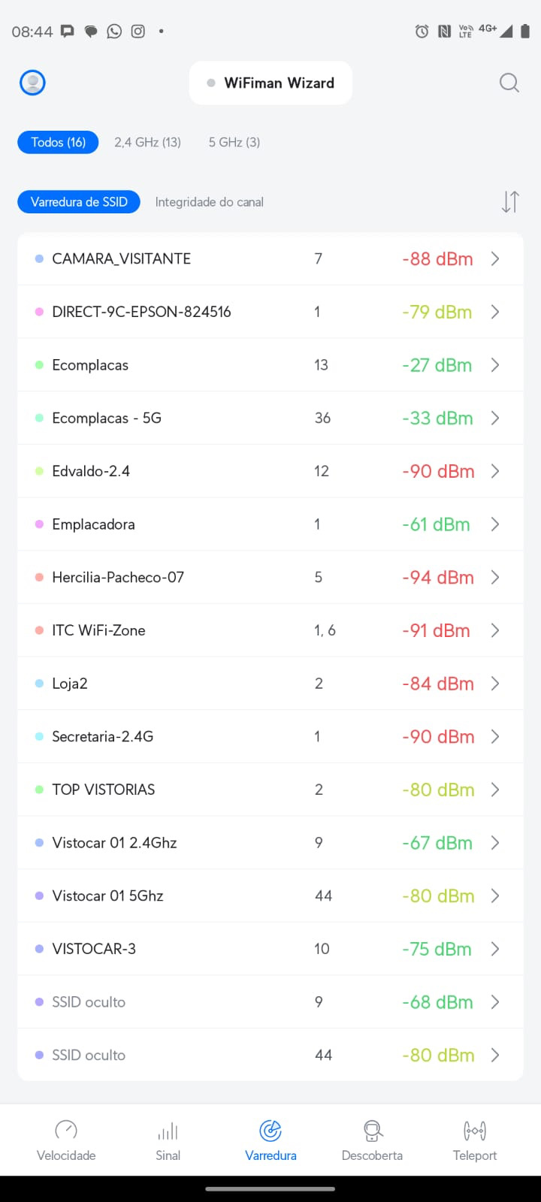Tap the Android alarm status icon
Image resolution: width=541 pixels, height=1202 pixels.
click(x=422, y=32)
